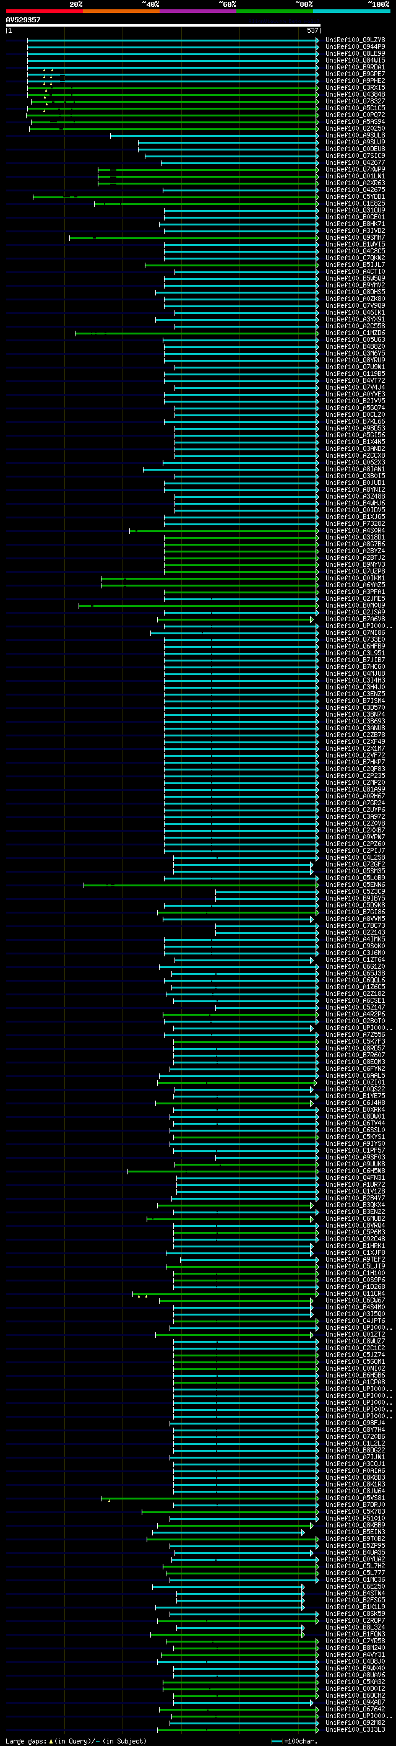Select hit UniRef100_Q42677

[x=355, y=163]
